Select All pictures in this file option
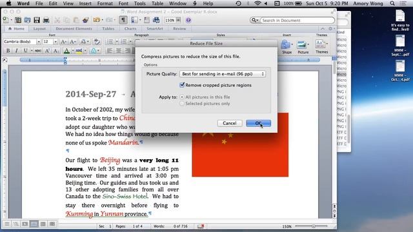The image size is (413, 232). (182, 97)
